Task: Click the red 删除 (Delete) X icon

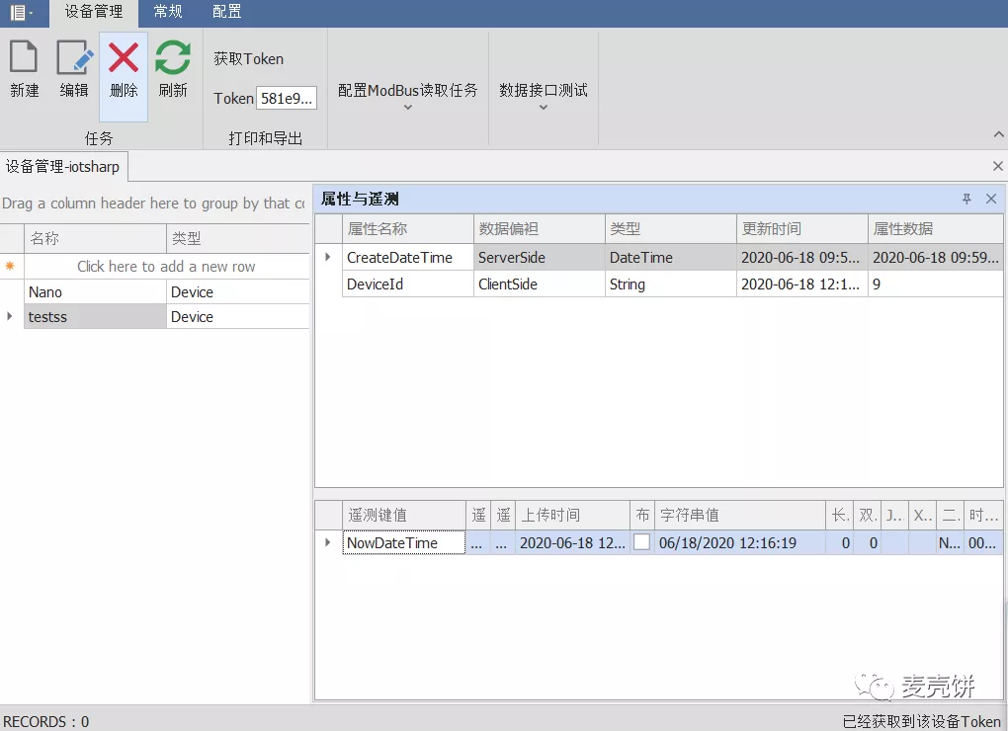Action: tap(124, 57)
